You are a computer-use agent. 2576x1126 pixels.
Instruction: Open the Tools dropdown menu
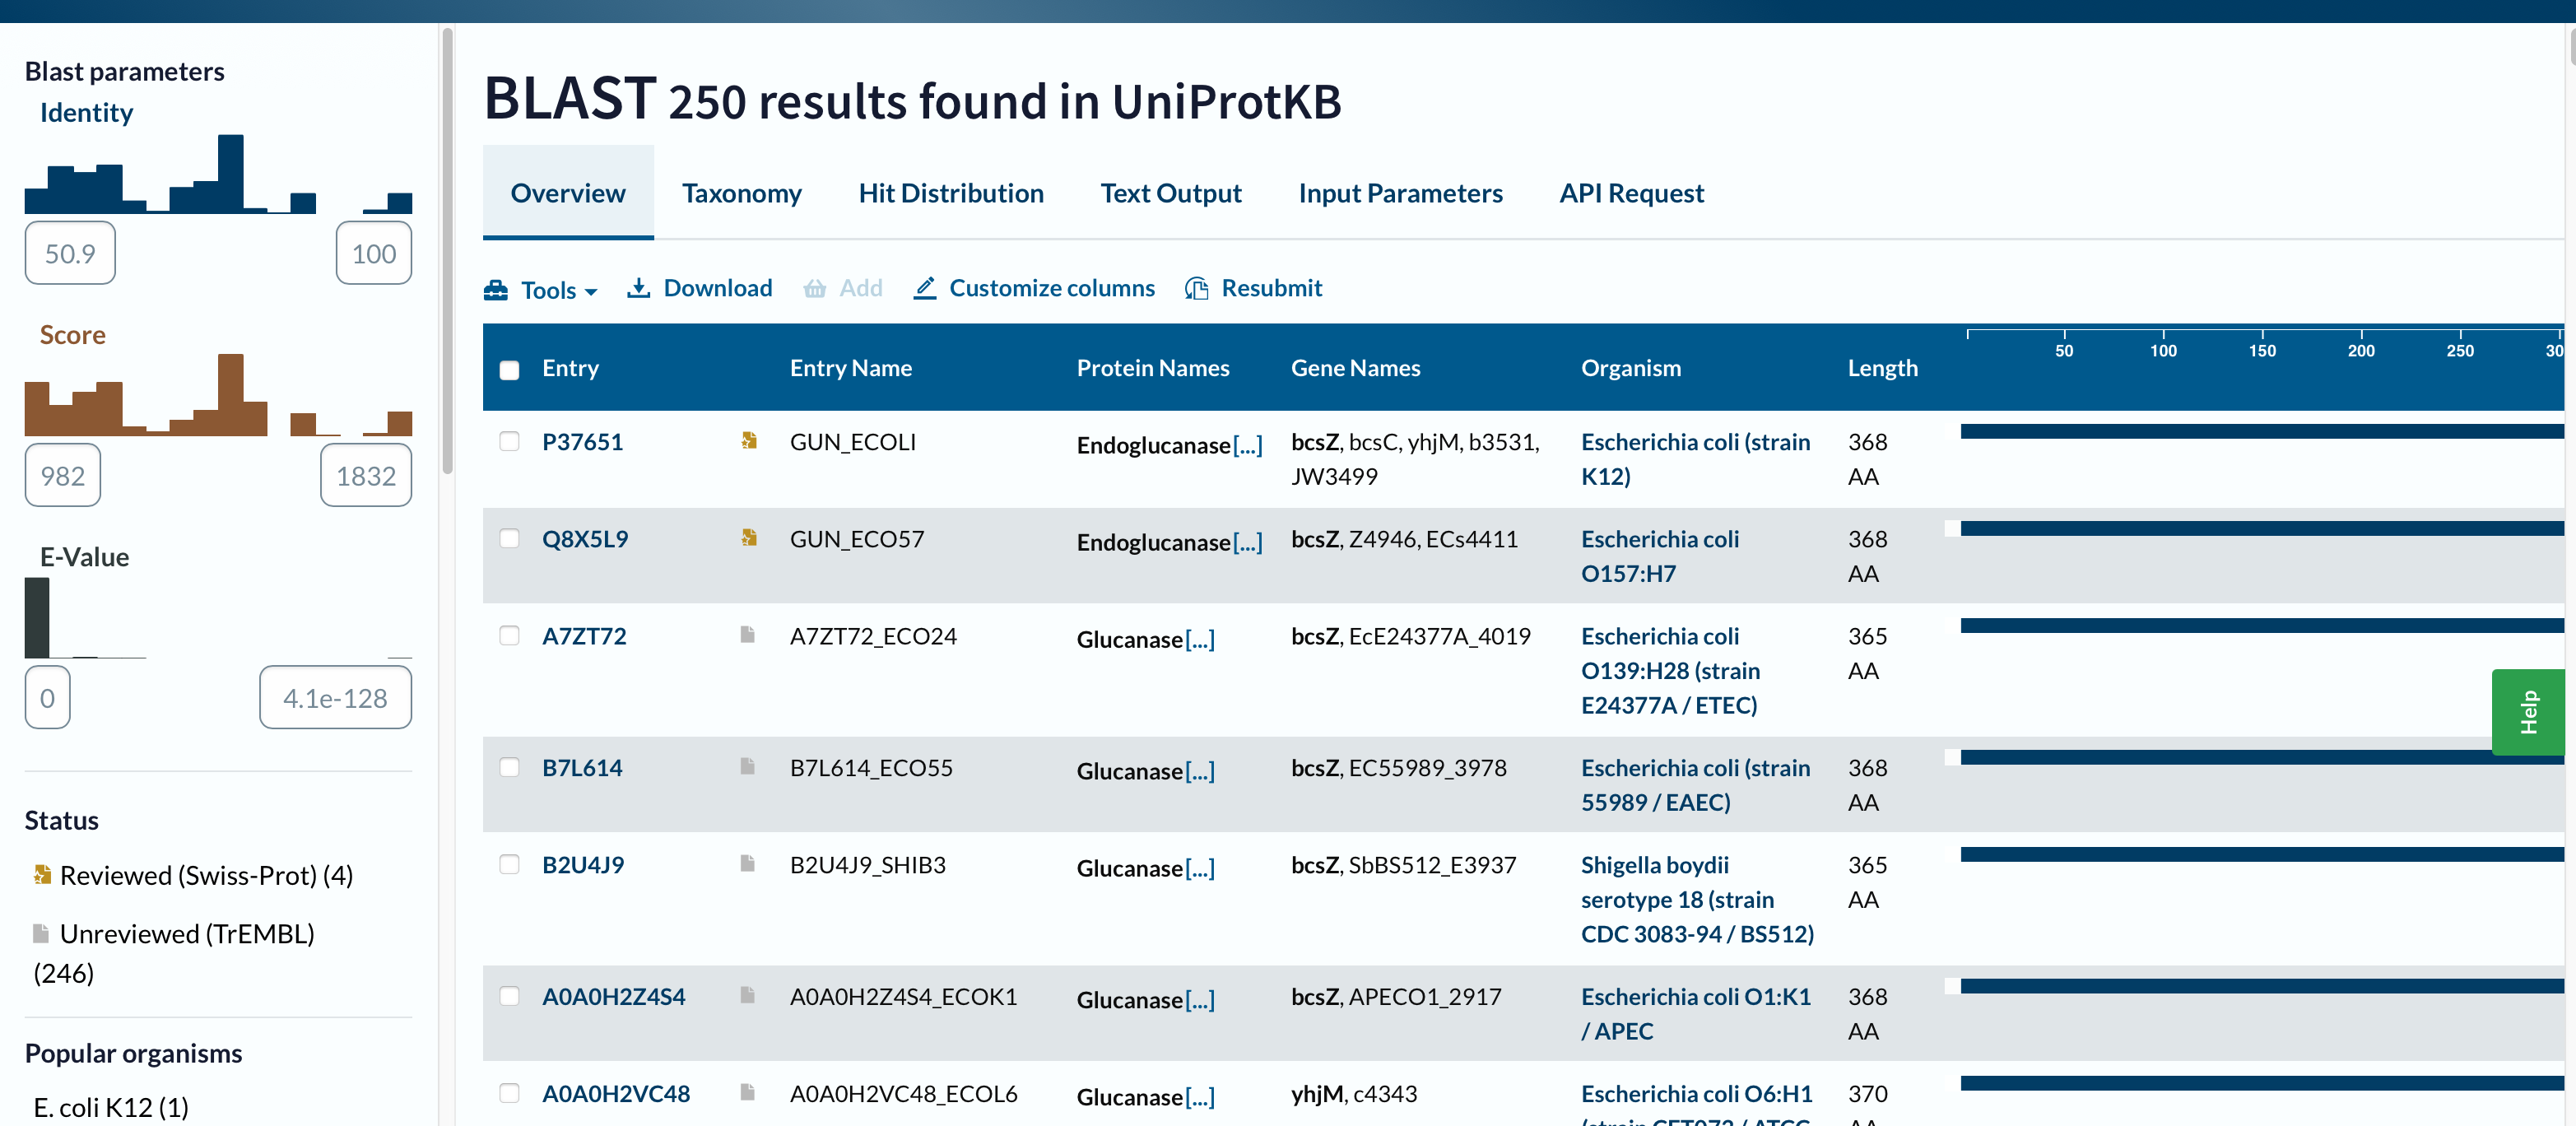click(541, 290)
